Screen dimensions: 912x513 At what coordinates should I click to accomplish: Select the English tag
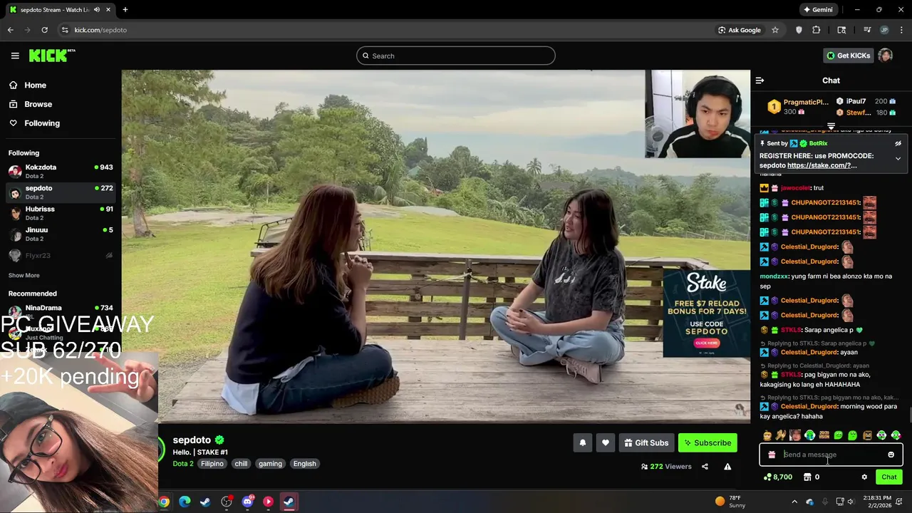click(304, 464)
